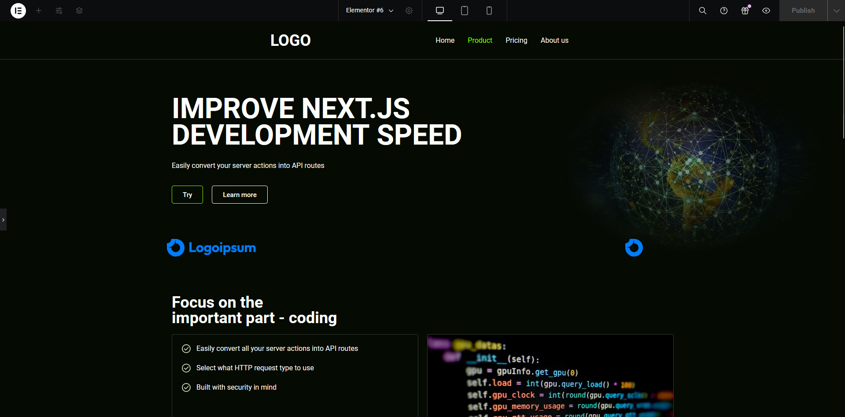The width and height of the screenshot is (845, 417).
Task: Switch to Desktop responsive view
Action: click(x=440, y=11)
